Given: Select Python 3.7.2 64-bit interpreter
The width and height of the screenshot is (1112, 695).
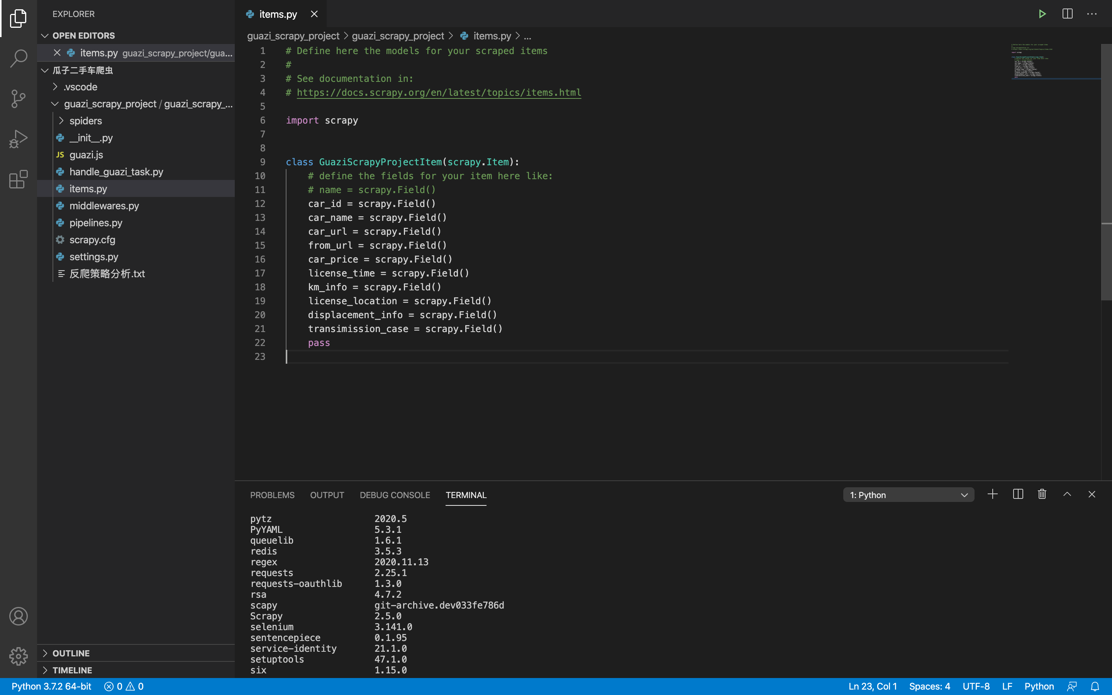Looking at the screenshot, I should (51, 686).
